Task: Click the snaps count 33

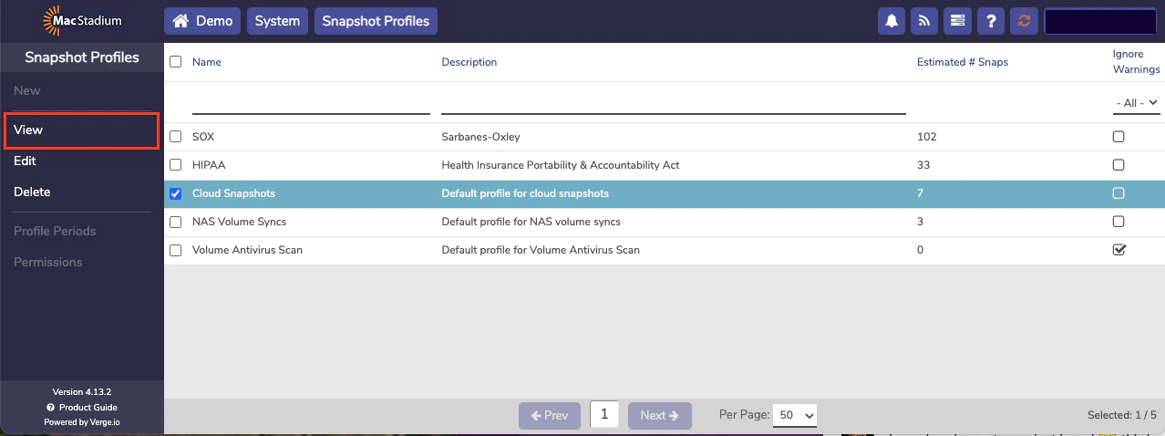Action: click(923, 165)
